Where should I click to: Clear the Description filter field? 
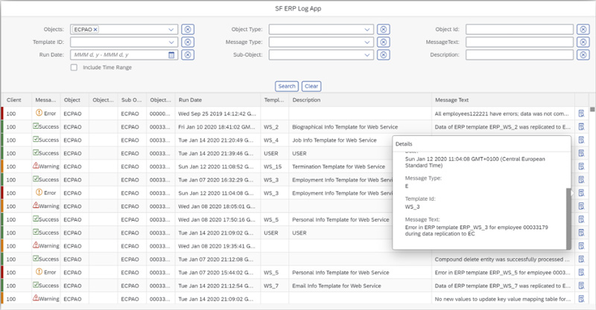(x=583, y=54)
